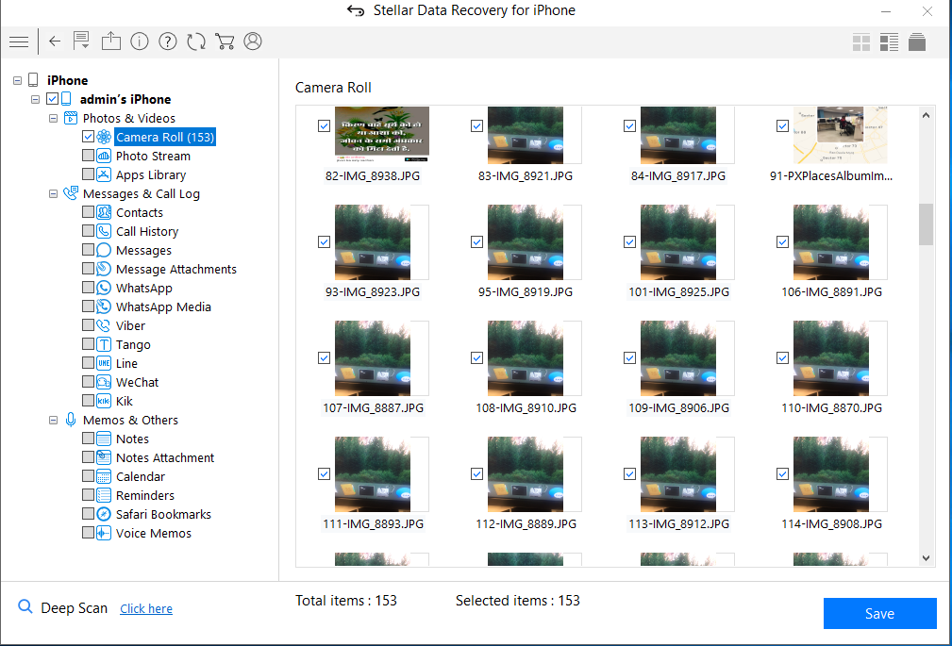952x646 pixels.
Task: Enable the WhatsApp checkbox
Action: 88,288
